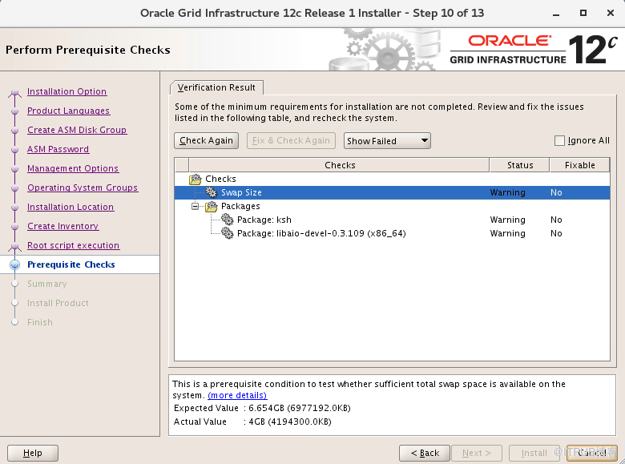Click the Warning status for libaio-devel row
This screenshot has width=625, height=464.
click(507, 233)
